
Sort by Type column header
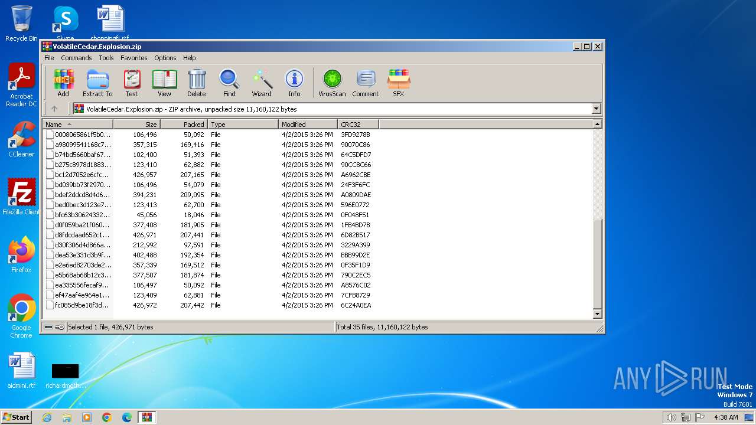(243, 124)
